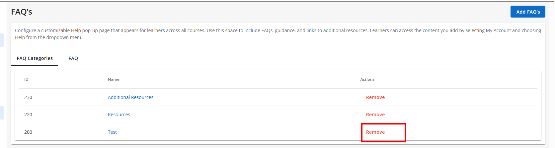The image size is (555, 148).
Task: Click the ID column header
Action: [x=26, y=79]
